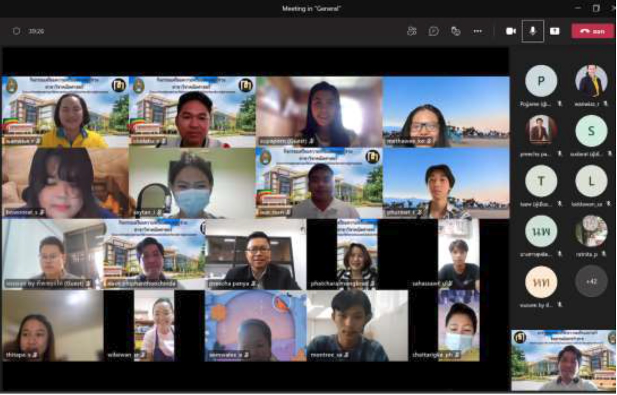Click the shield icon beside meeting timer

16,31
